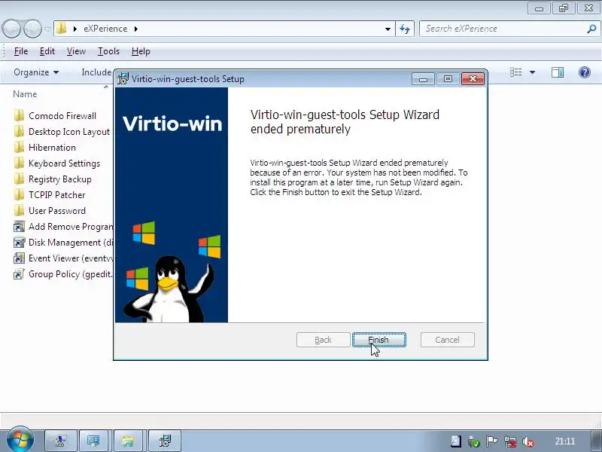602x452 pixels.
Task: Open the Explorer folder taskbar button
Action: click(x=127, y=441)
